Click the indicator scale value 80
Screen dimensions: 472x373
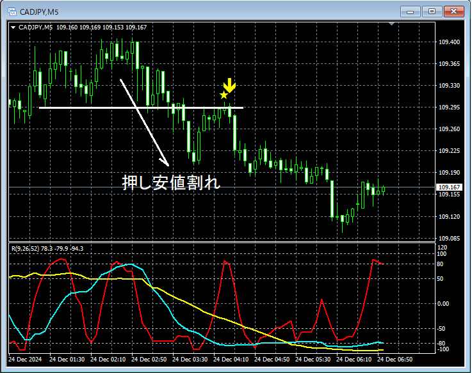440,264
